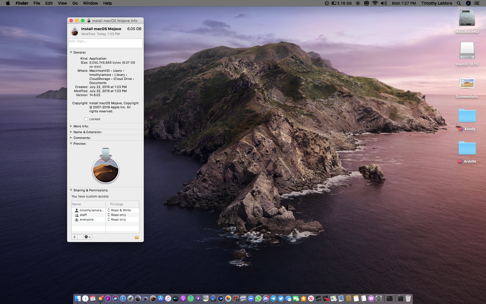Open the Trash in the Dock

408,298
